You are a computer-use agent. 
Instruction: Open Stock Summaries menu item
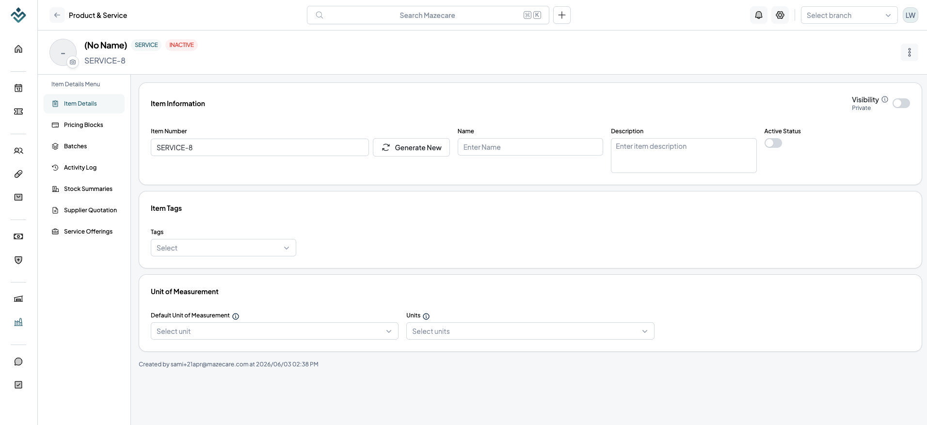(84, 189)
